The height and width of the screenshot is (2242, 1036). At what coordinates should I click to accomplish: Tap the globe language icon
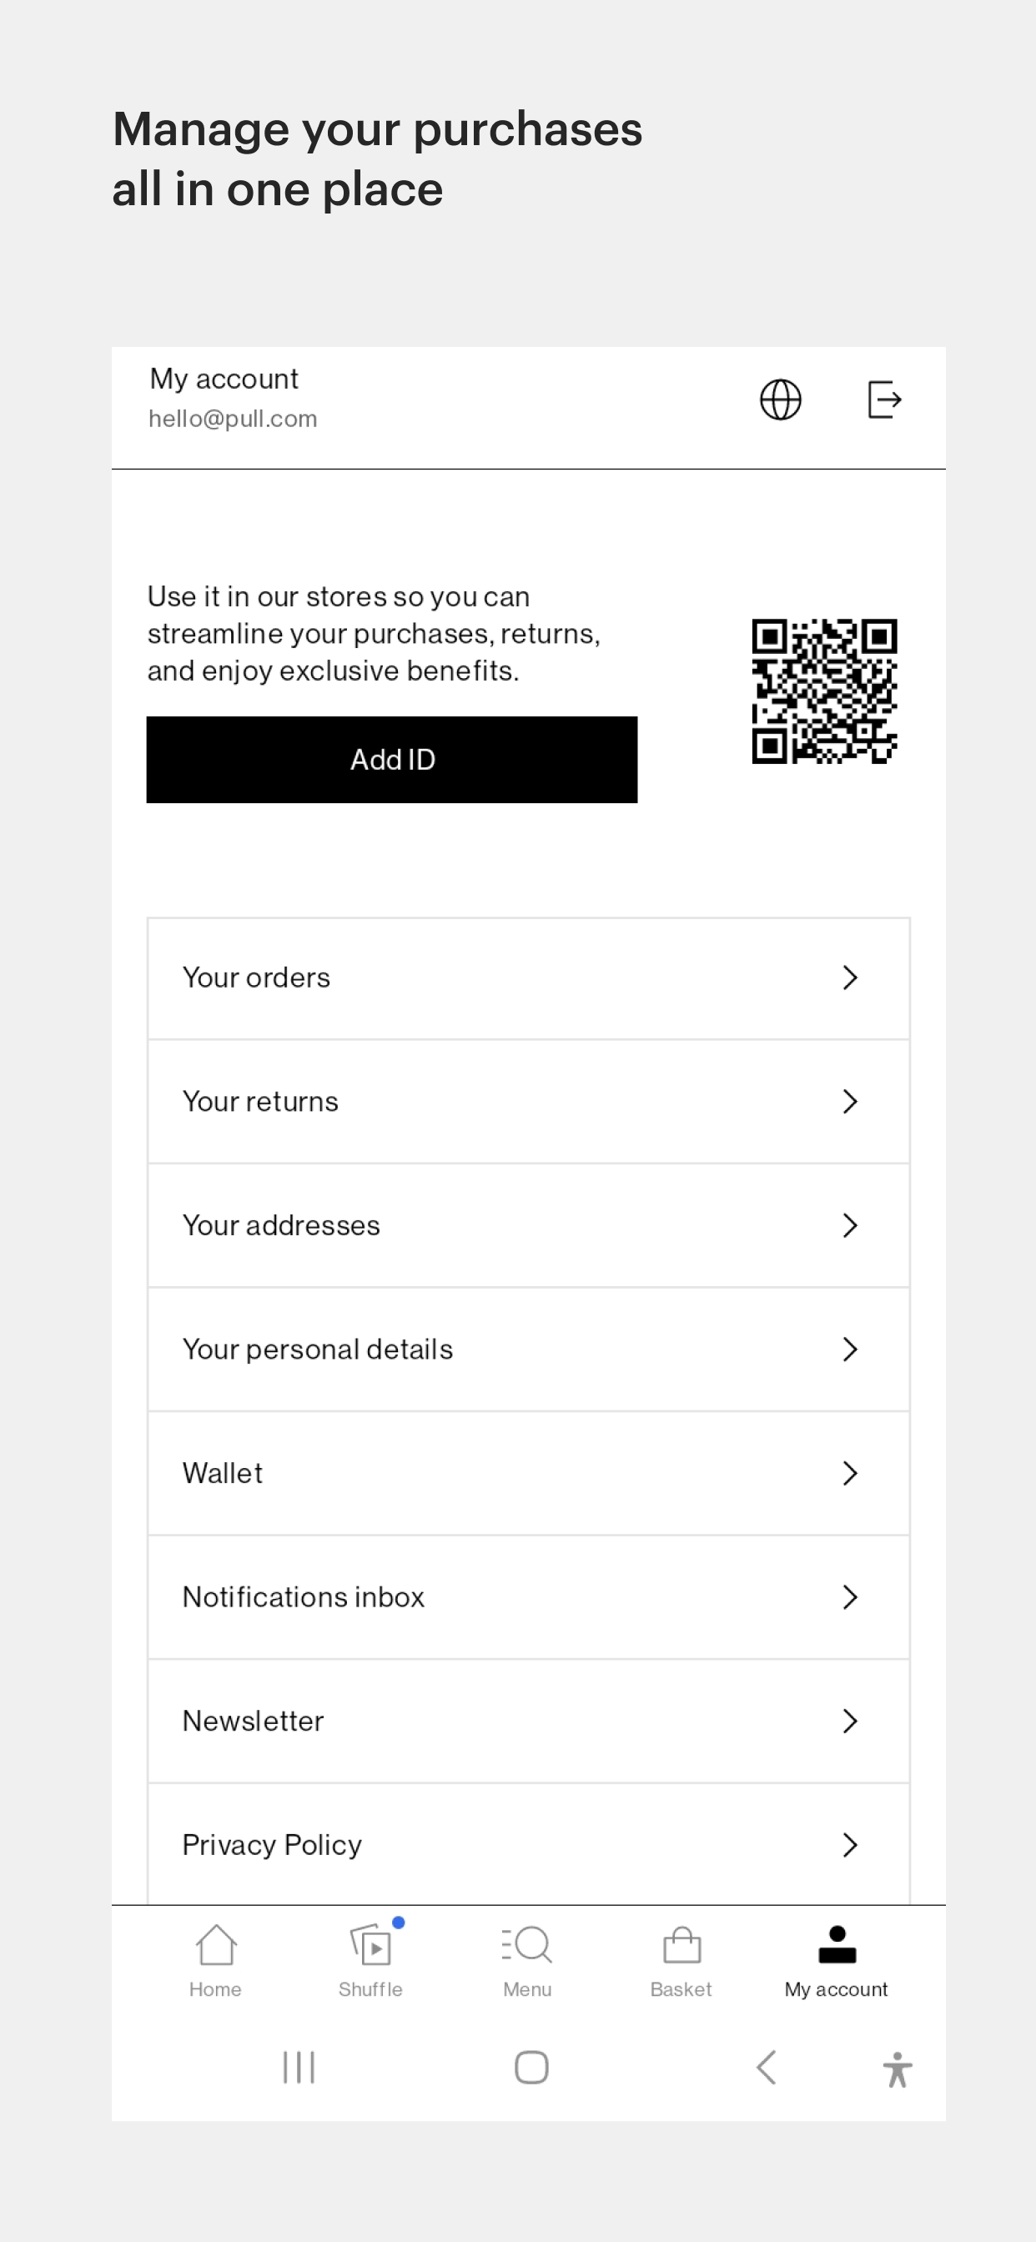pos(780,400)
